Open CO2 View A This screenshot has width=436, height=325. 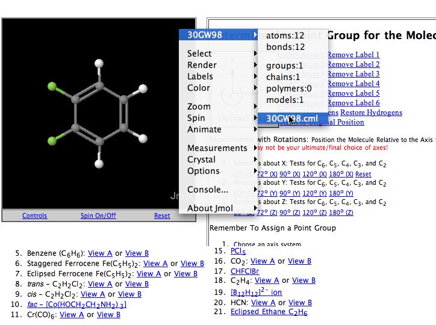(x=263, y=261)
